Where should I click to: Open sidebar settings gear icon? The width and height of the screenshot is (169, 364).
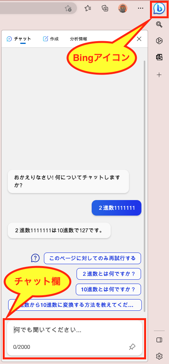(159, 356)
